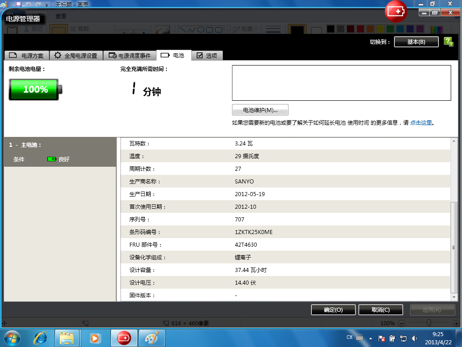
Task: Click the 设计电压 value 14.40 伏
Action: (x=245, y=283)
